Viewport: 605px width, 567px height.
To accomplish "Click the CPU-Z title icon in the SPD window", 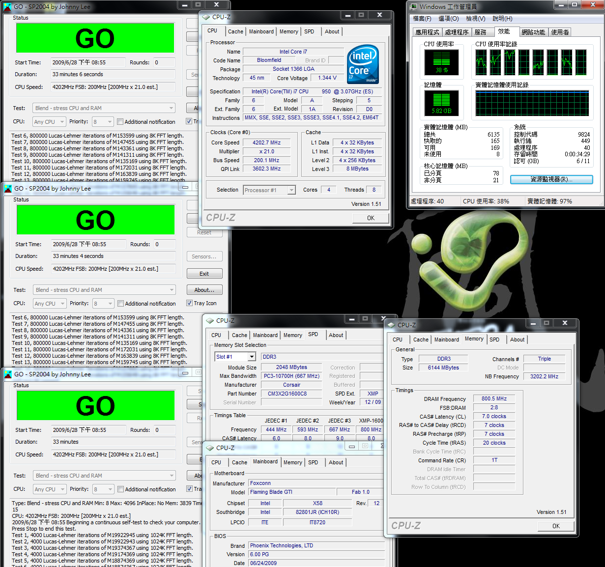I will tap(210, 320).
